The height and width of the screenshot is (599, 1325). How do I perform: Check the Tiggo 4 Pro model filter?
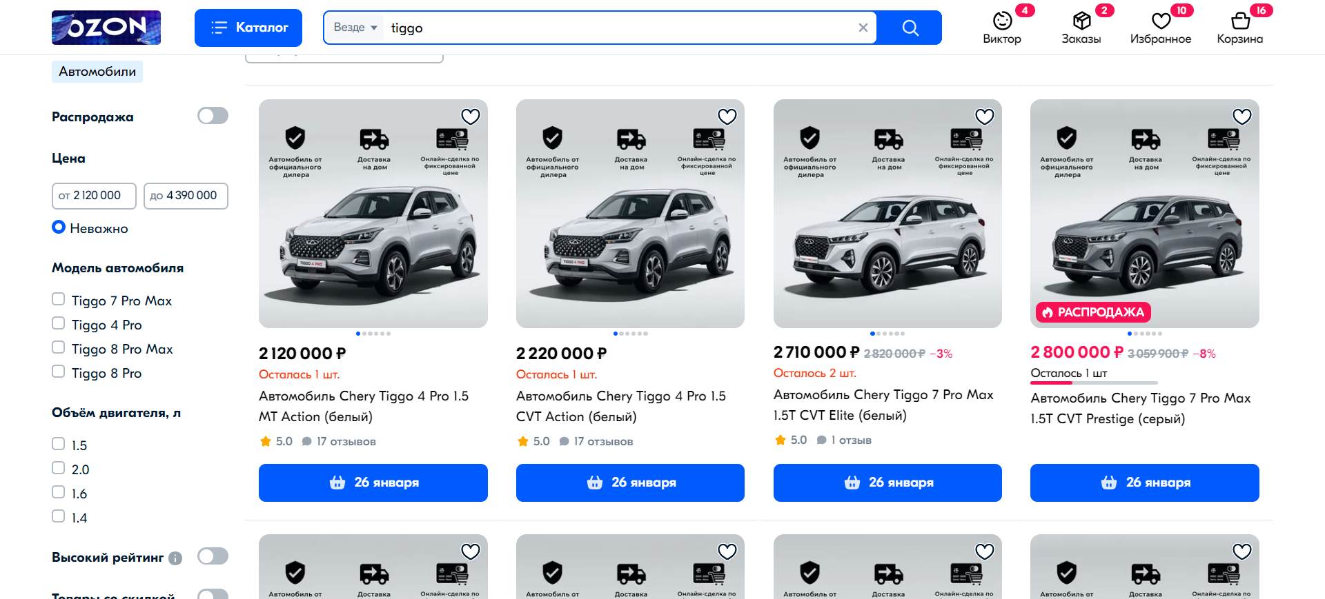(x=59, y=324)
